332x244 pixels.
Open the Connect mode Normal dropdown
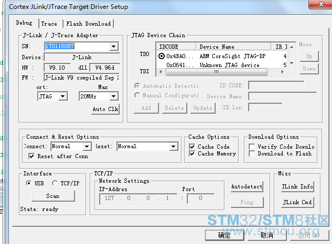click(x=87, y=146)
